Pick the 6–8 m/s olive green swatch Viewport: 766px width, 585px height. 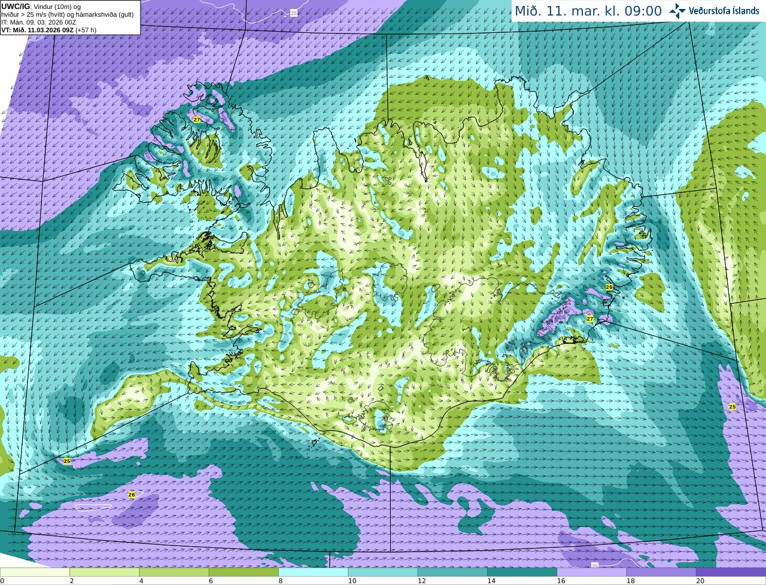click(244, 572)
